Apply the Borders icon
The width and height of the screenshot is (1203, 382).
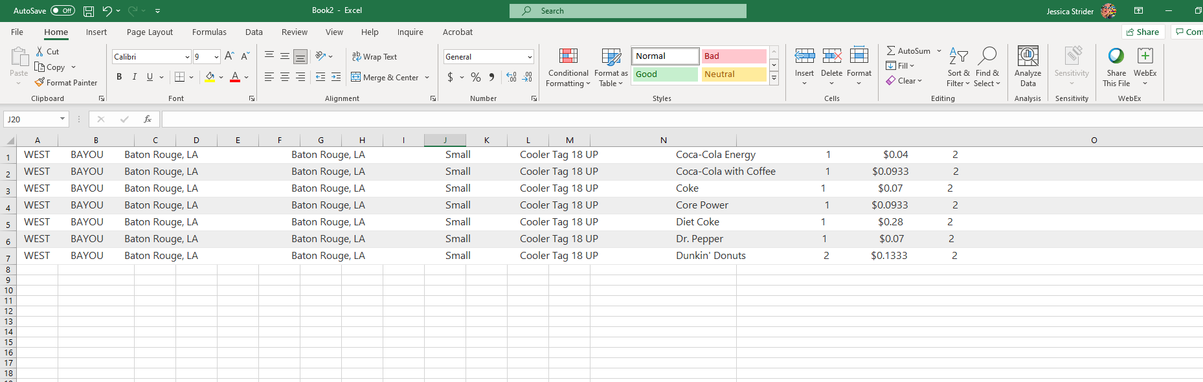coord(180,77)
